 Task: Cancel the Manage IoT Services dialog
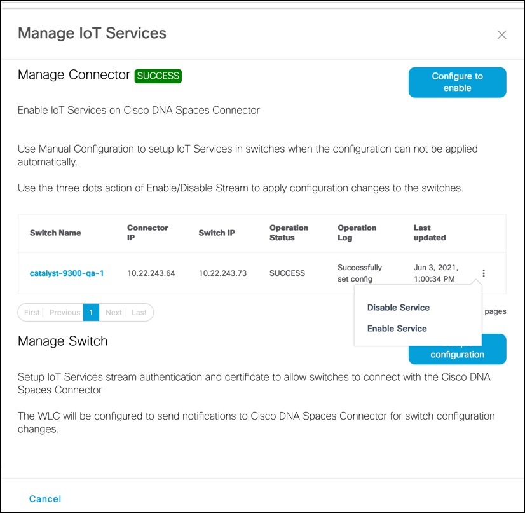pyautogui.click(x=44, y=499)
